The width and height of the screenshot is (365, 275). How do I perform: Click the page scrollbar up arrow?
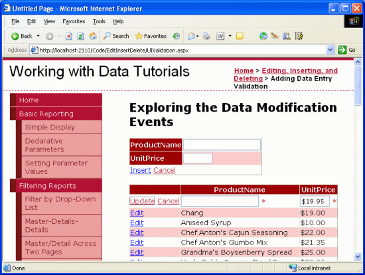358,62
